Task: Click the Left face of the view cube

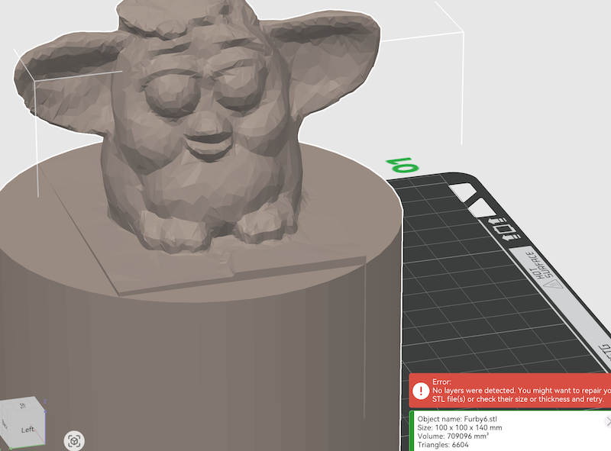Action: [27, 430]
